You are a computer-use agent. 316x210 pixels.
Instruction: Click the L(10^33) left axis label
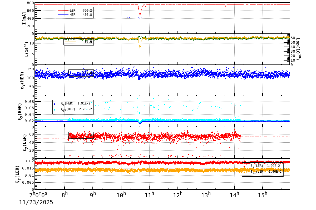27,49
